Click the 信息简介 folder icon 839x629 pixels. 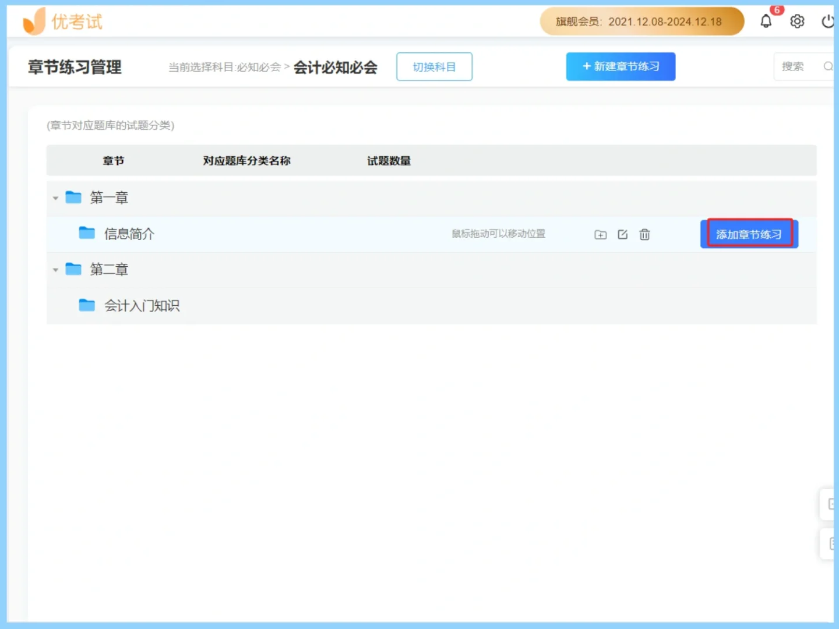[87, 233]
